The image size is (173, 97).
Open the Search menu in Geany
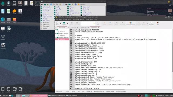[65, 20]
